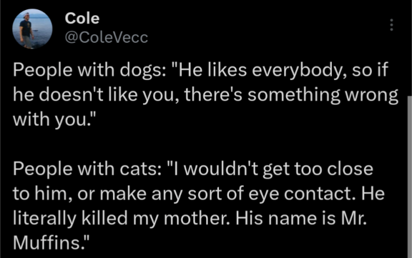The width and height of the screenshot is (412, 258).
Task: Click Cole's profile avatar picture
Action: click(27, 28)
